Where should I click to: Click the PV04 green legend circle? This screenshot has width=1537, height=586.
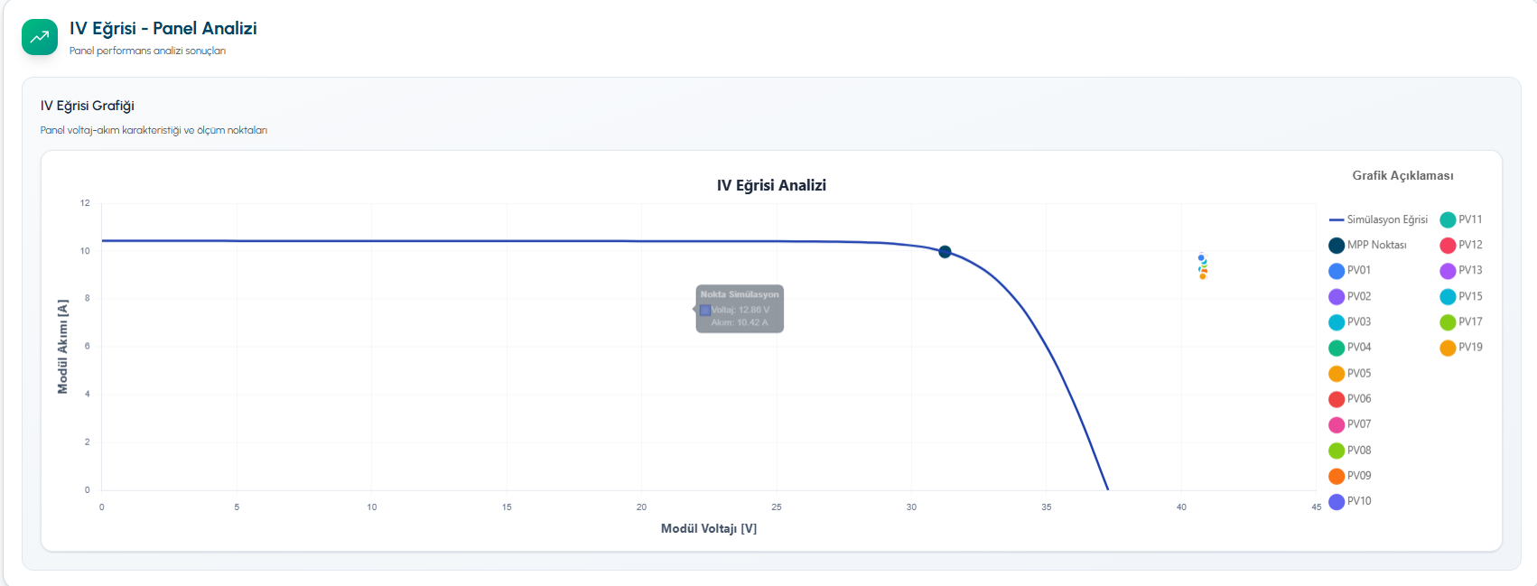1337,347
